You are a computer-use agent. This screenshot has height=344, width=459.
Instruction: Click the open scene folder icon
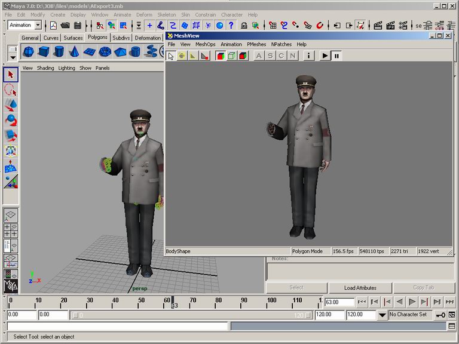point(65,26)
